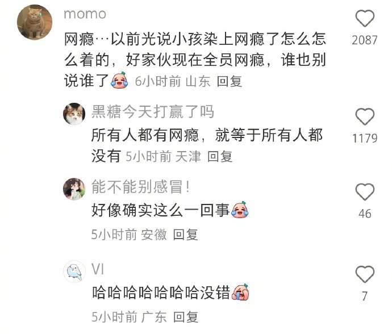Open 能不能别感冒！ username profile

pos(141,187)
